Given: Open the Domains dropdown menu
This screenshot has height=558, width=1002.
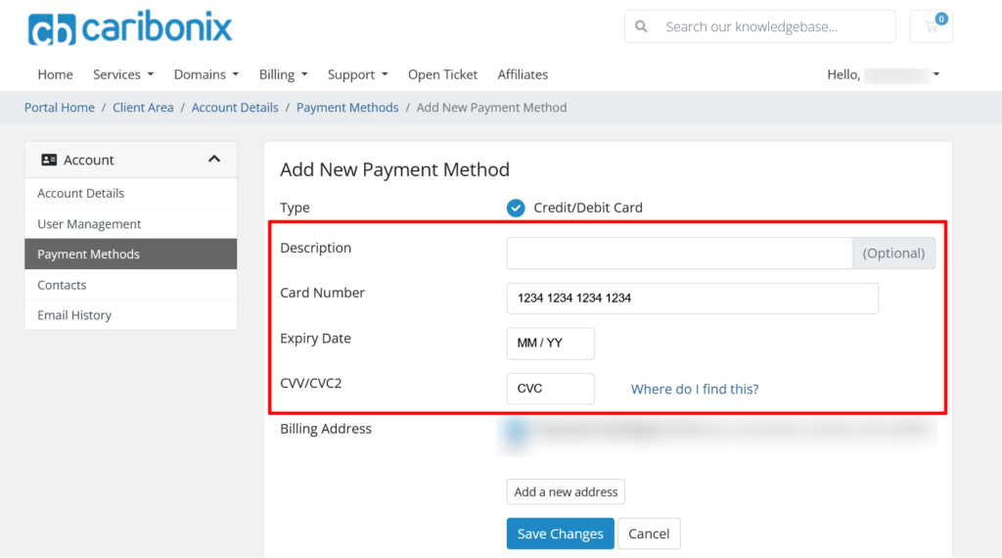Looking at the screenshot, I should [x=205, y=74].
